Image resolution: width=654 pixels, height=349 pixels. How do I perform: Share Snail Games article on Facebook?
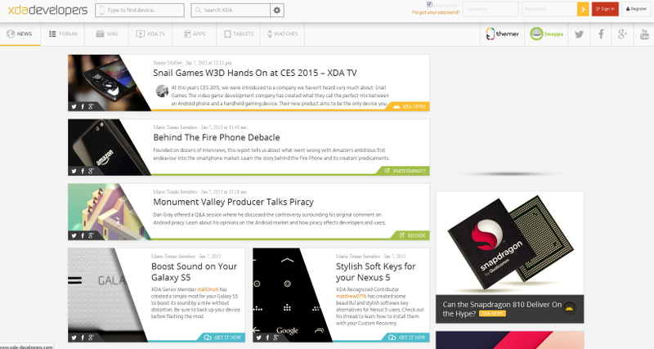(83, 106)
